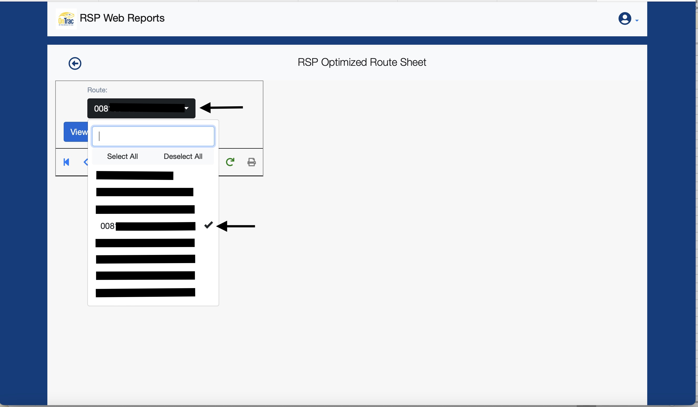Open the Route dropdown showing 008
The height and width of the screenshot is (407, 698).
tap(141, 108)
